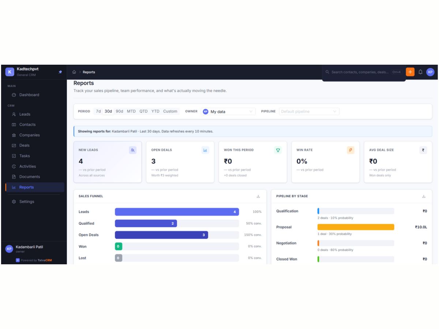The image size is (439, 329).
Task: Open the orange plus quick-add button
Action: (x=410, y=72)
